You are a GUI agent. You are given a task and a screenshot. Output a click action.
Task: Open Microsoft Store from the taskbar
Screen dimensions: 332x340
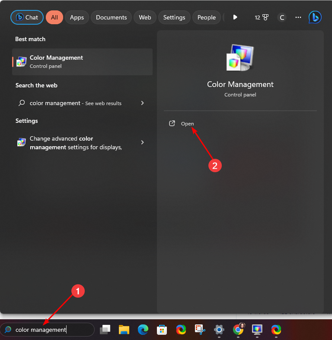(x=162, y=330)
